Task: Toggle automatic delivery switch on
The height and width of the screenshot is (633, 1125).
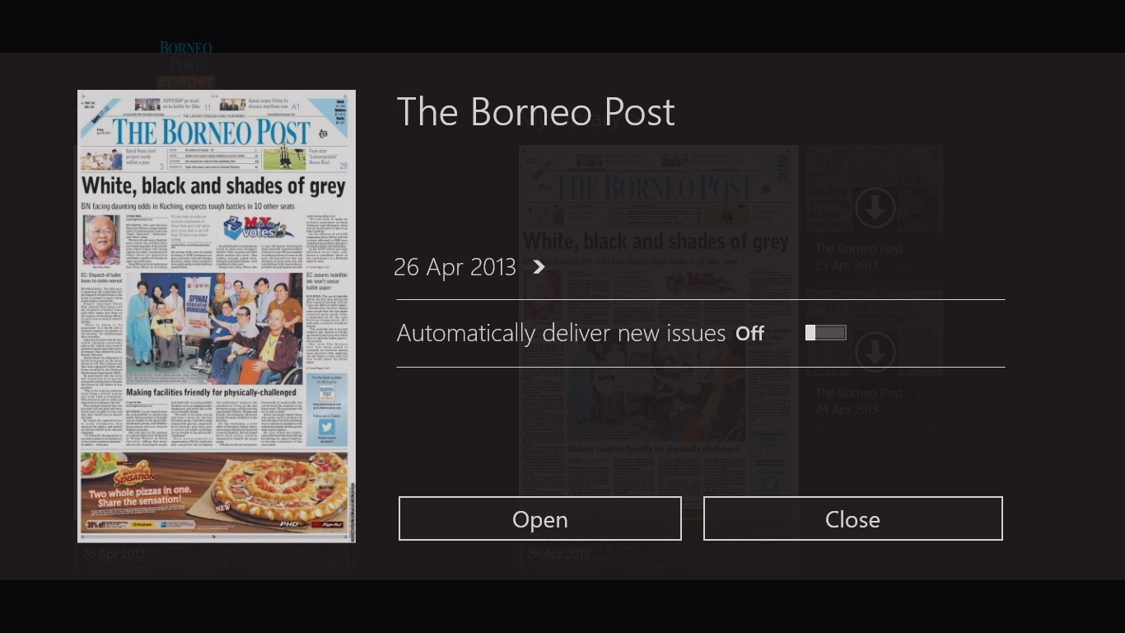Action: click(x=826, y=332)
